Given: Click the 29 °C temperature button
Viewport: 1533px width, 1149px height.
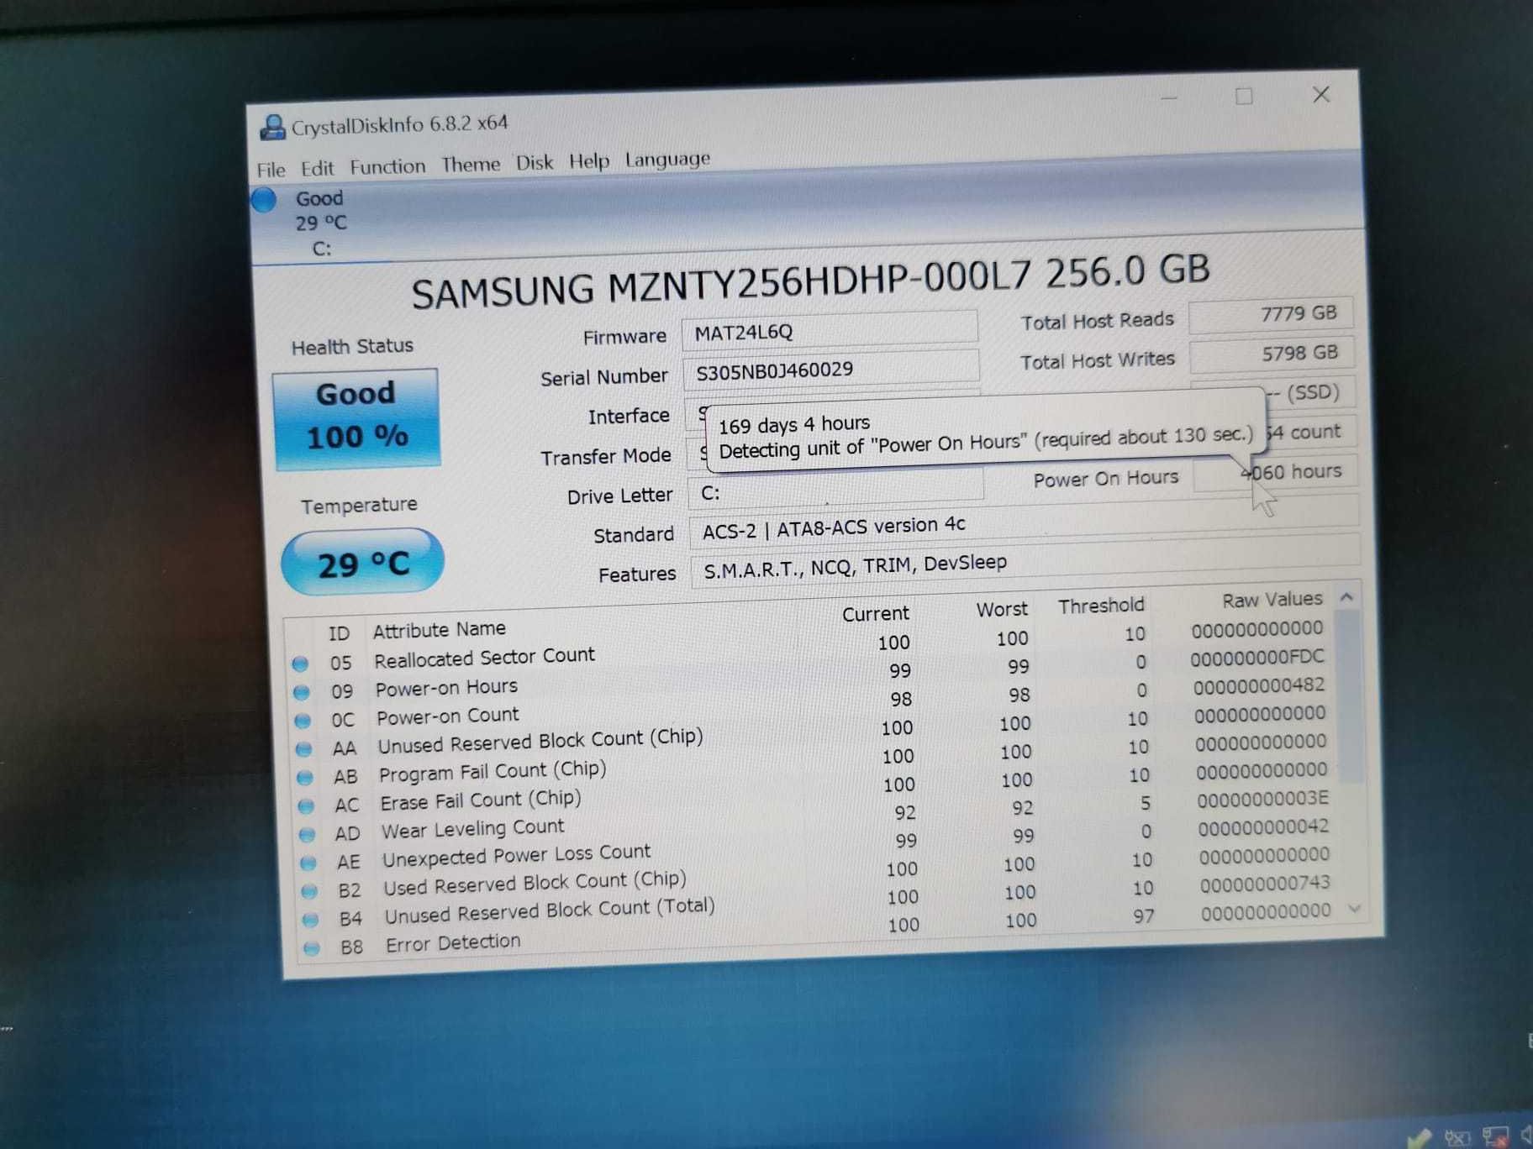Looking at the screenshot, I should pyautogui.click(x=362, y=562).
